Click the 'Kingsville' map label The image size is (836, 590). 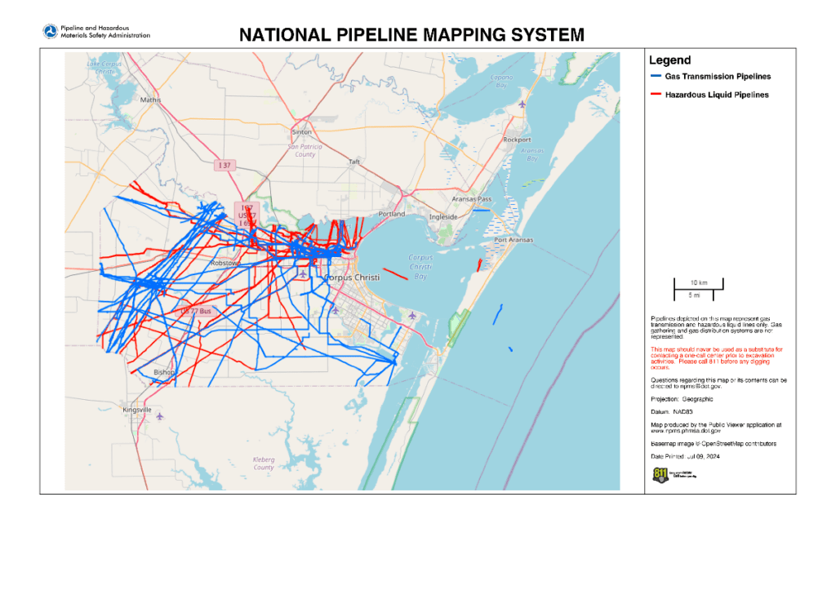click(x=137, y=410)
